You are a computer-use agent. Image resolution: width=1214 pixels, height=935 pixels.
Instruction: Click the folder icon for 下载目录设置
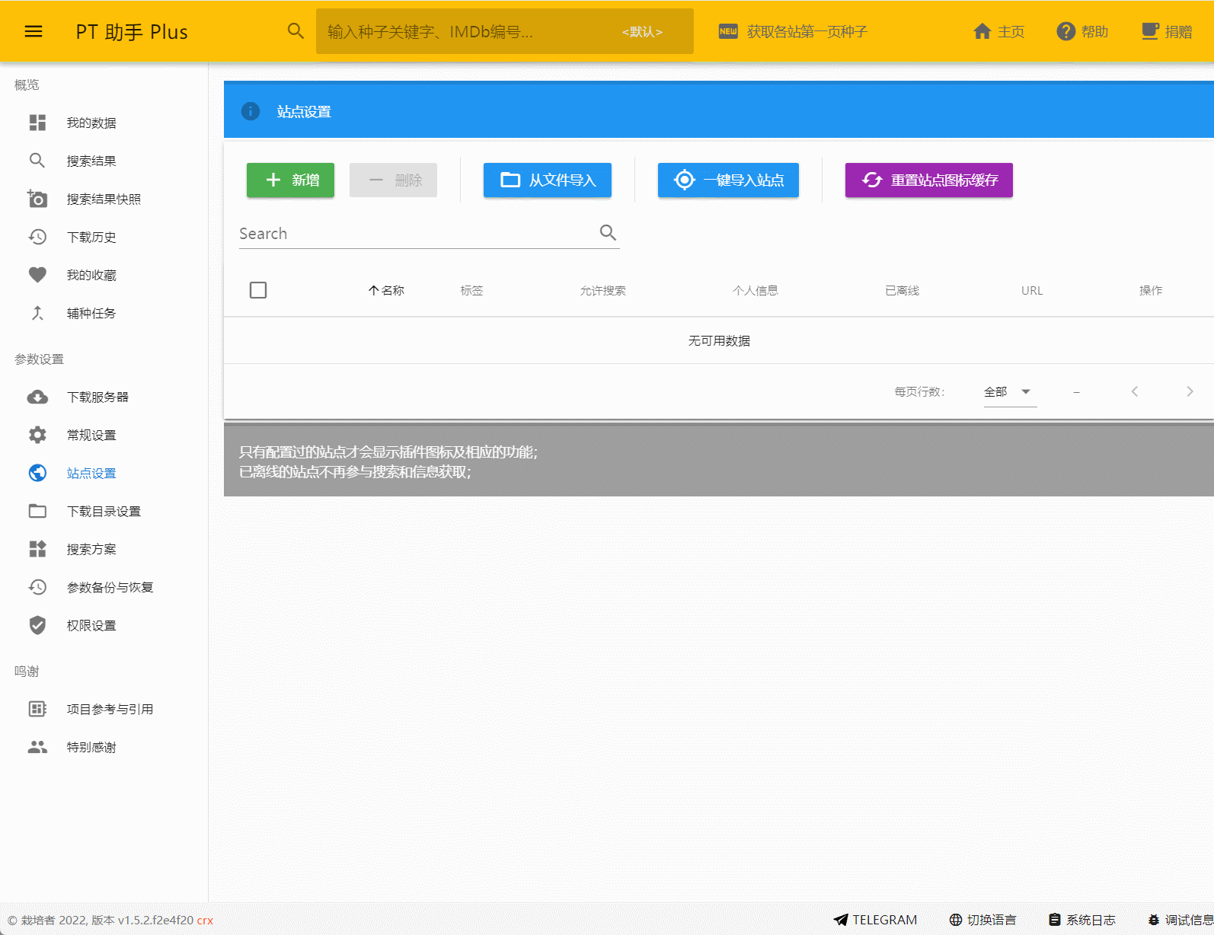point(37,511)
